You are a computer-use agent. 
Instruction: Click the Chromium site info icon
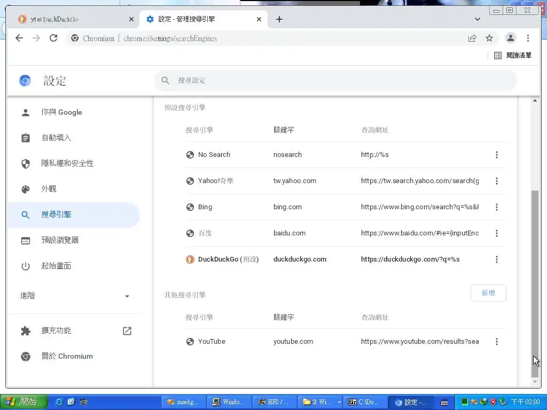click(x=75, y=38)
